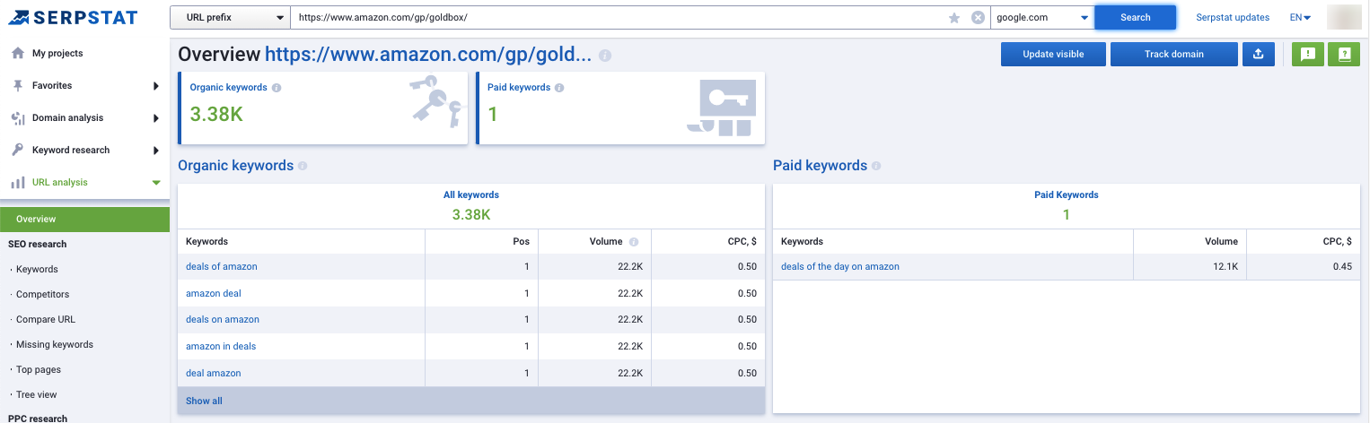Image resolution: width=1370 pixels, height=423 pixels.
Task: Click inside the URL input field
Action: click(619, 17)
